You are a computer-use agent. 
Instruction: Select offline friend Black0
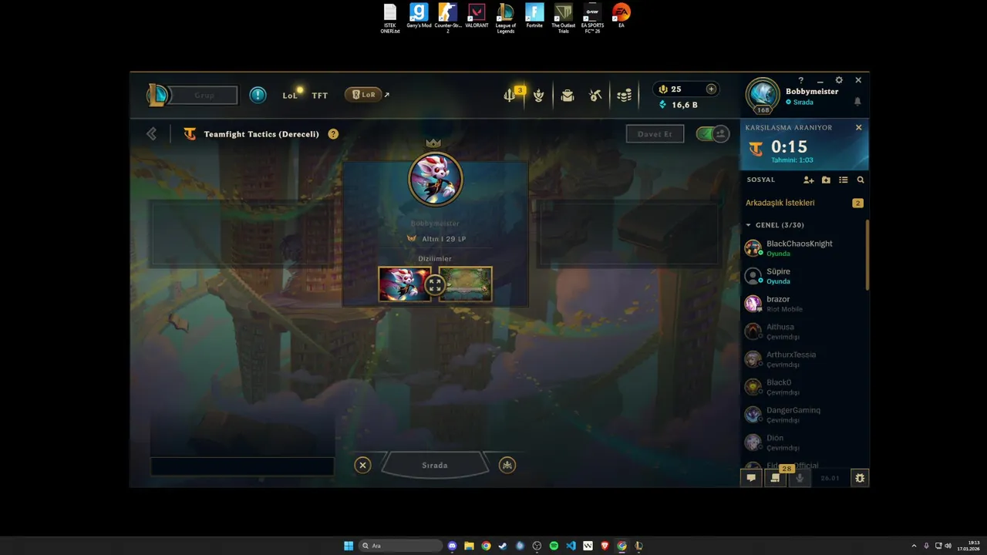coord(803,387)
